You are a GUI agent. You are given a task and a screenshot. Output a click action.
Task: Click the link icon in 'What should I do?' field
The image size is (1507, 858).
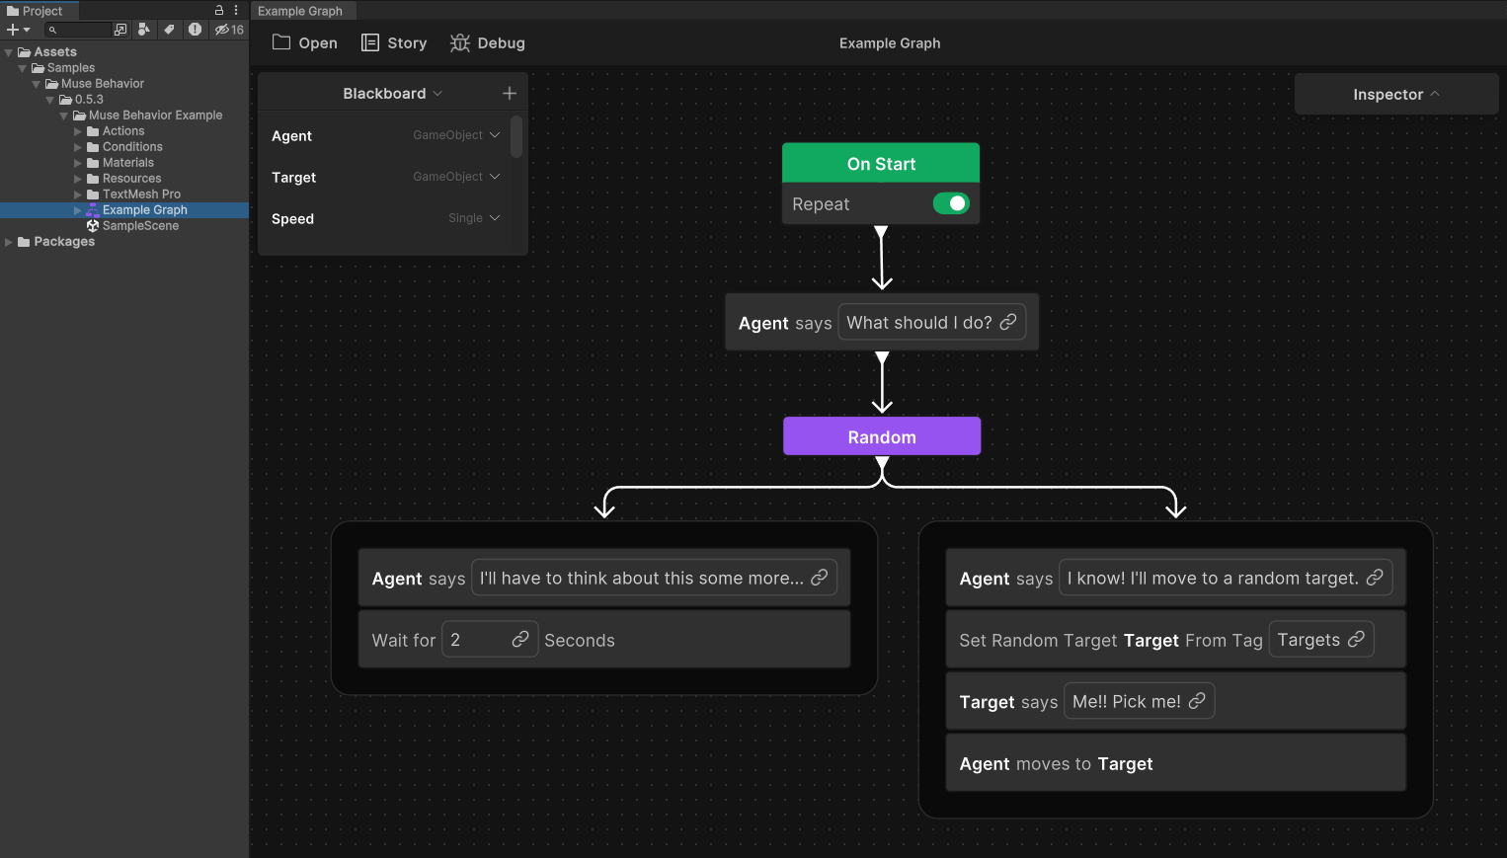tap(1008, 322)
